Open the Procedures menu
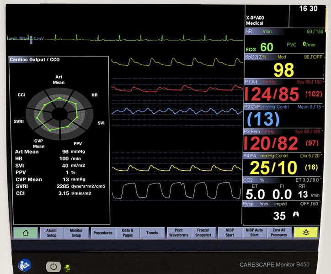 click(x=102, y=232)
